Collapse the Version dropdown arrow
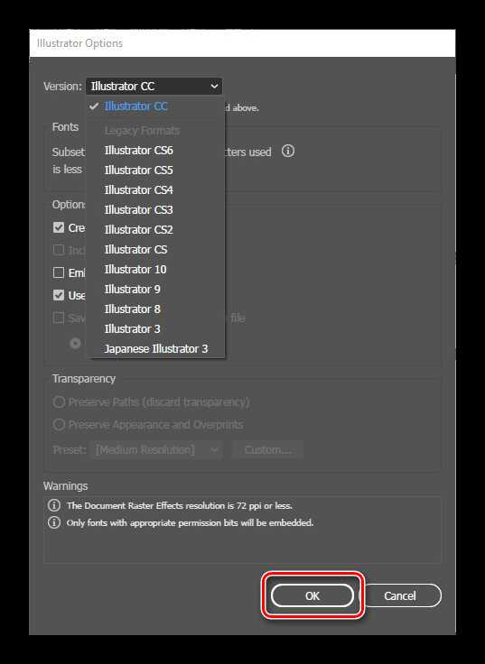Image resolution: width=485 pixels, height=664 pixels. click(x=215, y=86)
